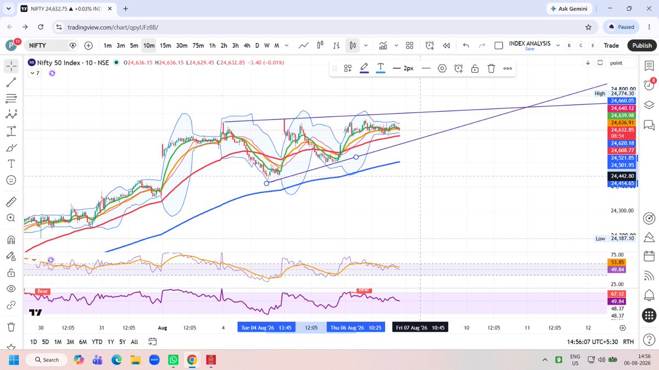Click the compare/add symbol plus icon
Screen dimensions: 659x370
click(88, 45)
